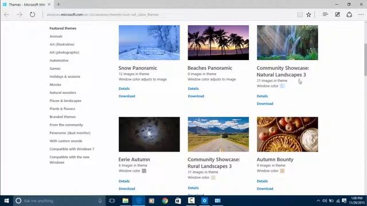Open With custom sounds category
The image size is (367, 206).
66,141
